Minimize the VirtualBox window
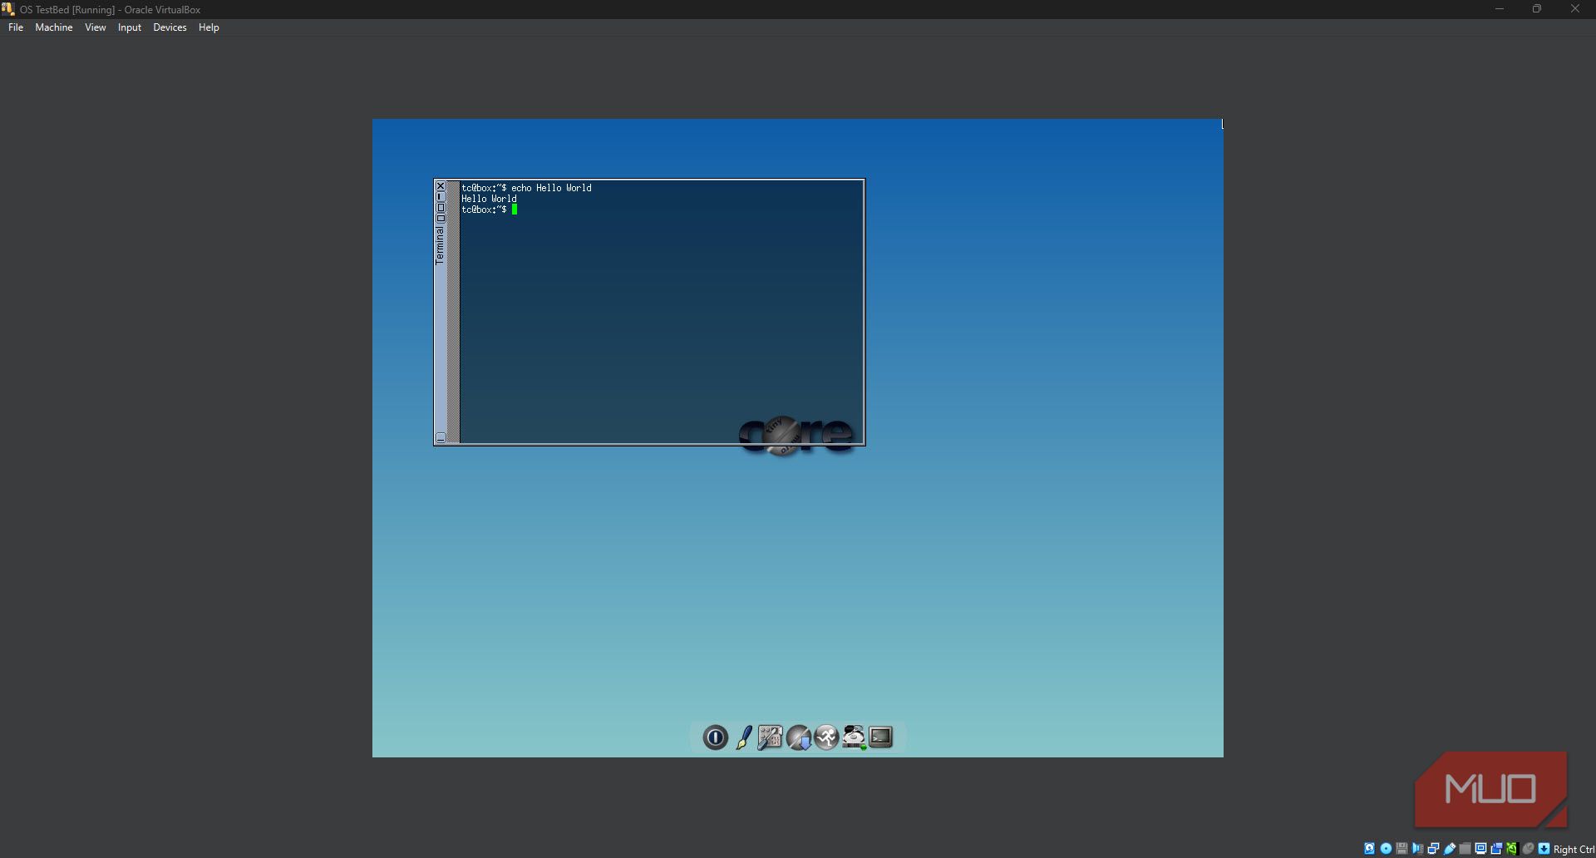1596x858 pixels. tap(1500, 9)
